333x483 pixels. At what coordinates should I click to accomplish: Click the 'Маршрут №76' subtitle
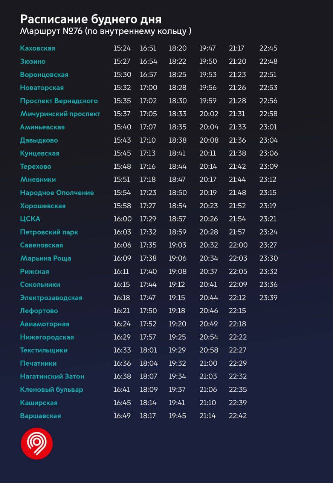pyautogui.click(x=105, y=31)
